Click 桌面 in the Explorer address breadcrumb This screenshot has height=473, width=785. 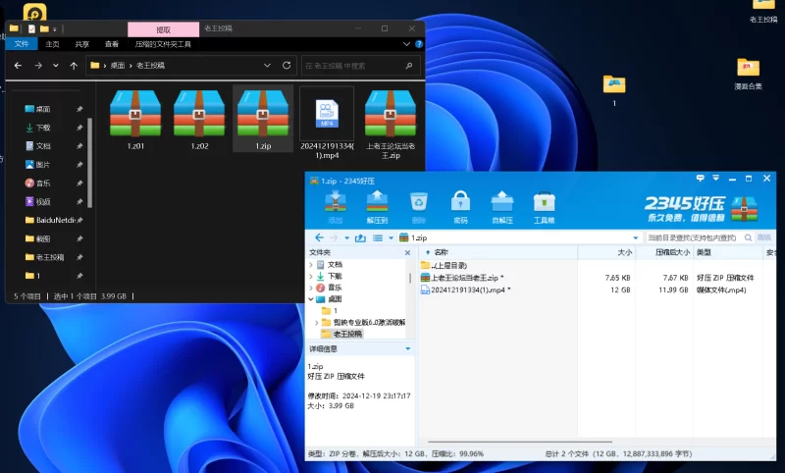[x=118, y=66]
